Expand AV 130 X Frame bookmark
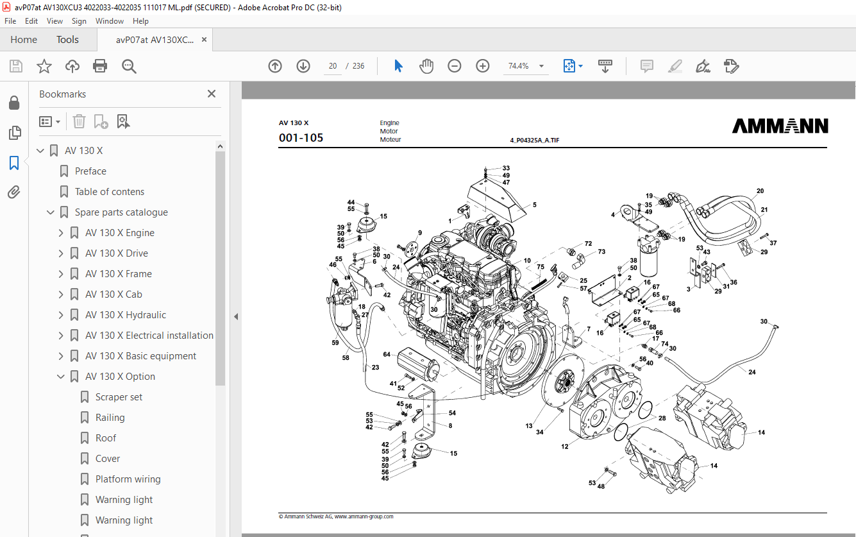Image resolution: width=856 pixels, height=537 pixels. click(61, 274)
